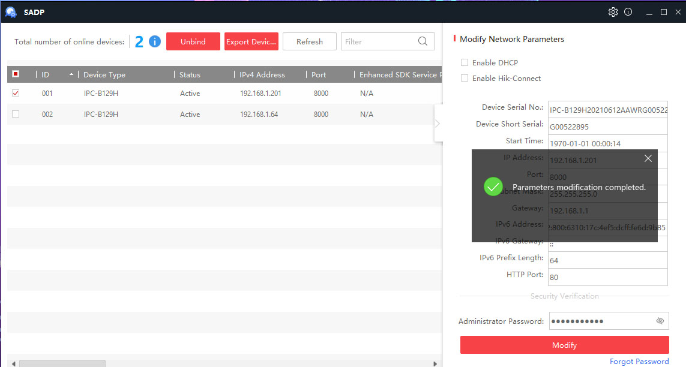
Task: Select IP address 192.168.1.64 cell
Action: 259,114
